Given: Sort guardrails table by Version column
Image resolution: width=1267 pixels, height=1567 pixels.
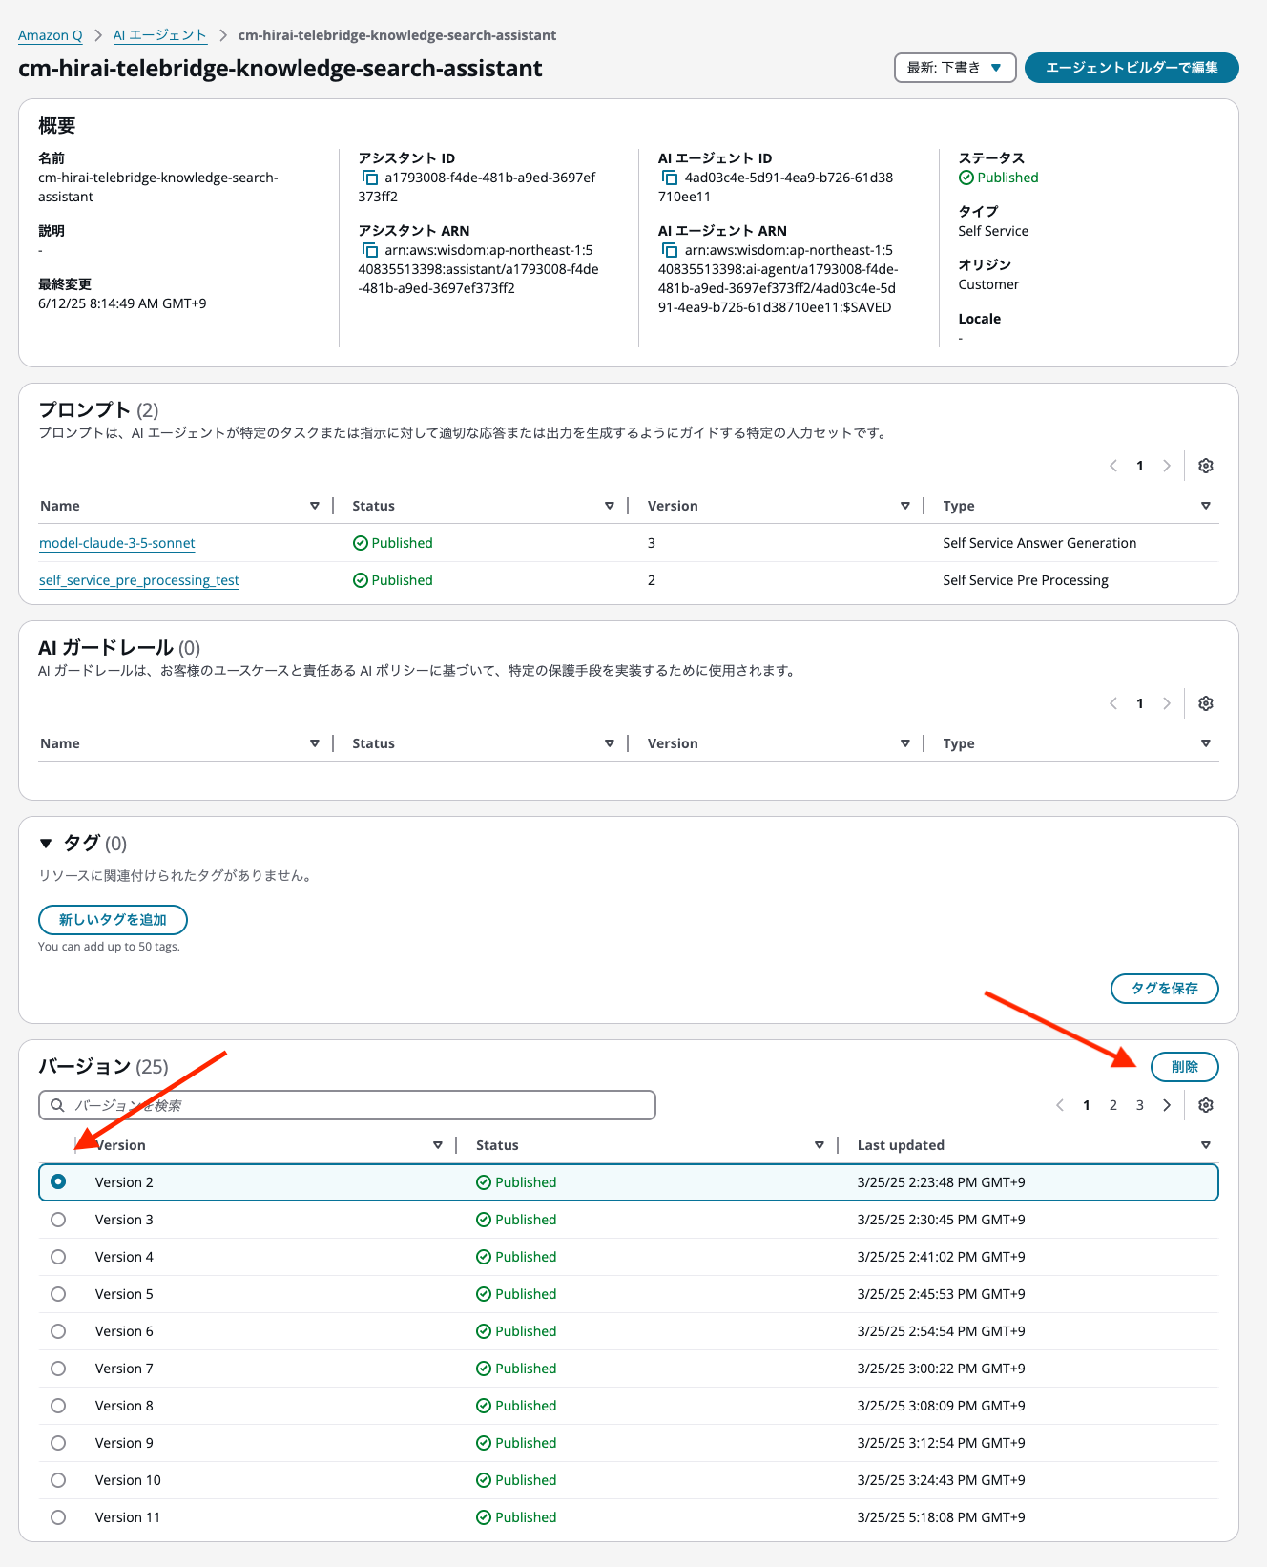Looking at the screenshot, I should 905,743.
